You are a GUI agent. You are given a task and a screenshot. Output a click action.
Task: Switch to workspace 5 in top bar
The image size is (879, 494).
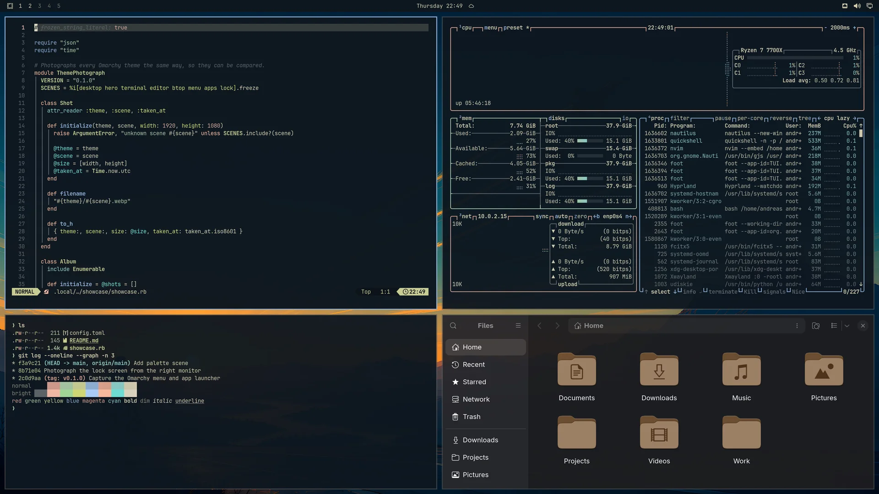[59, 6]
